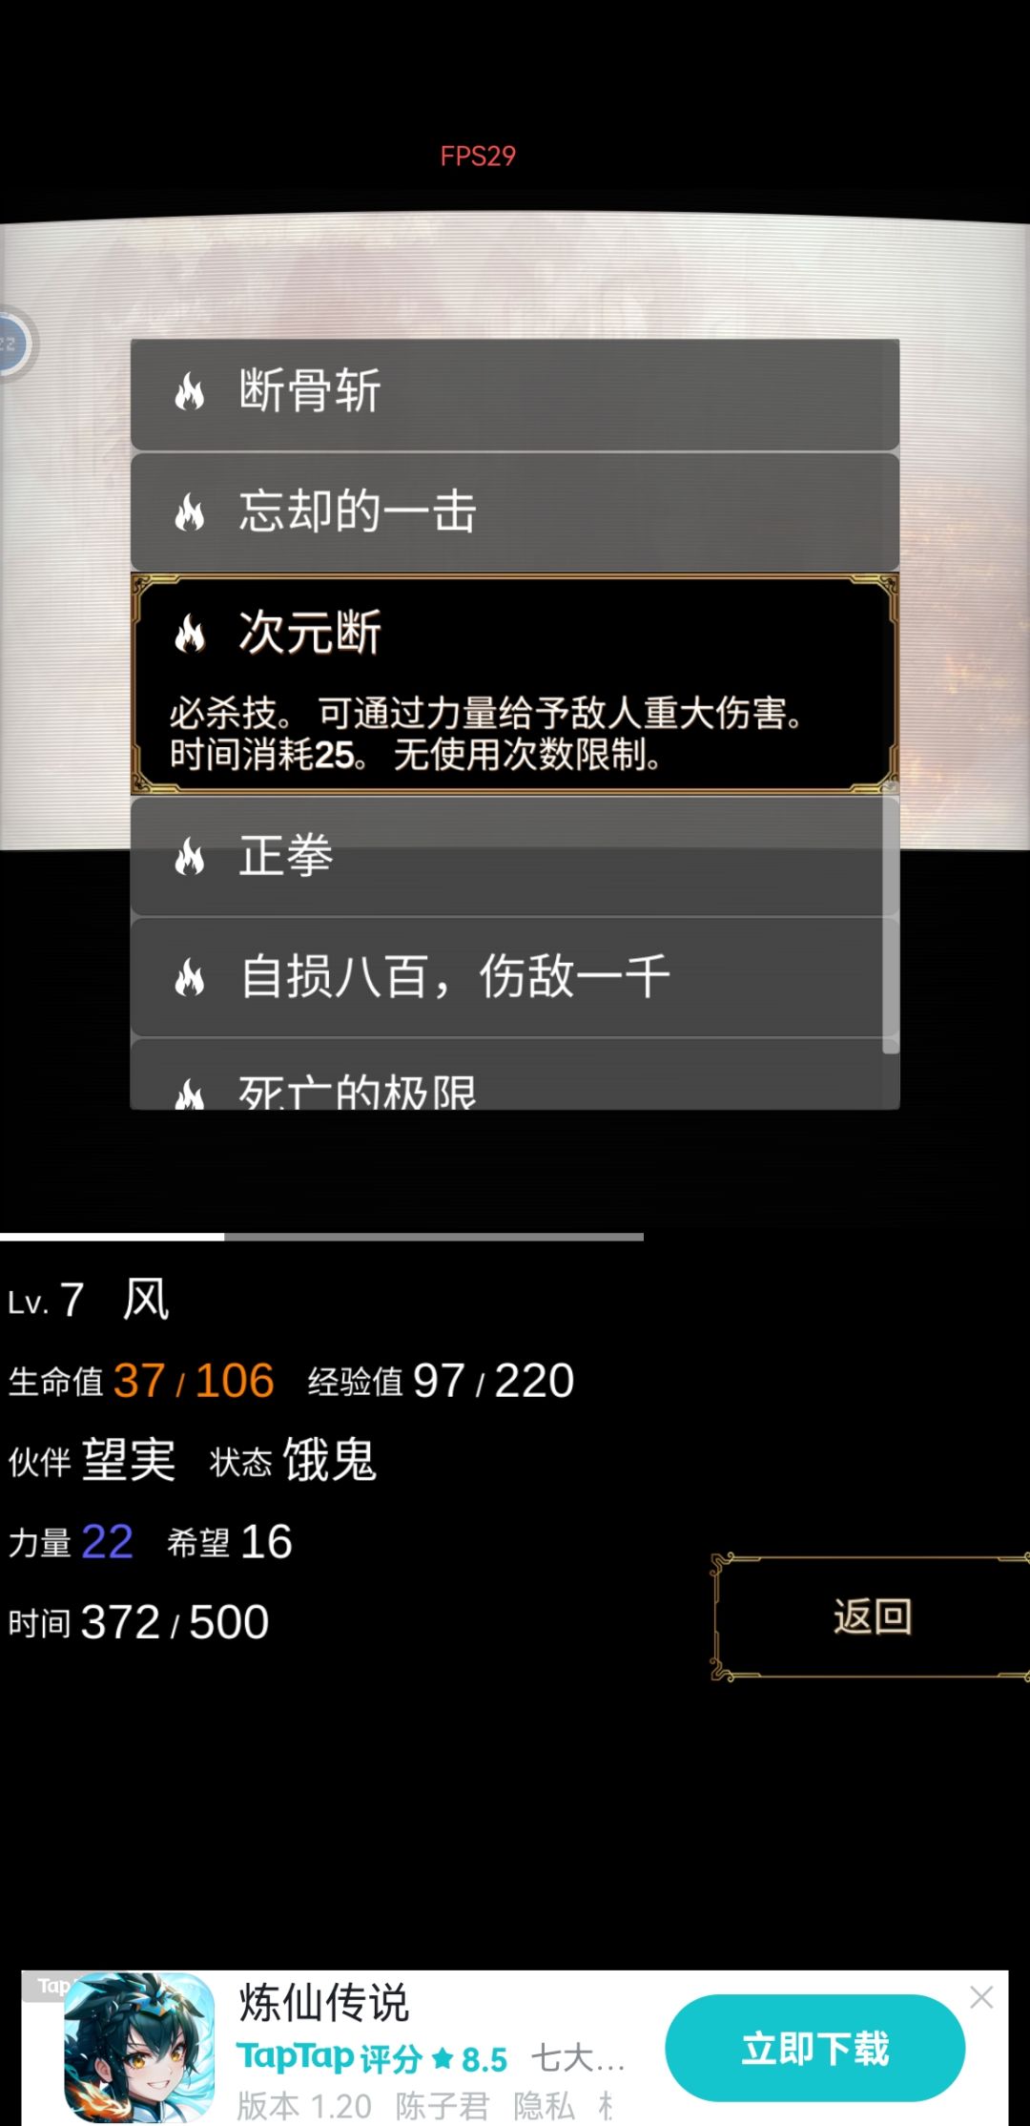Open the 炼仙传说 game ad thumbnail
Viewport: 1030px width, 2126px height.
139,2047
